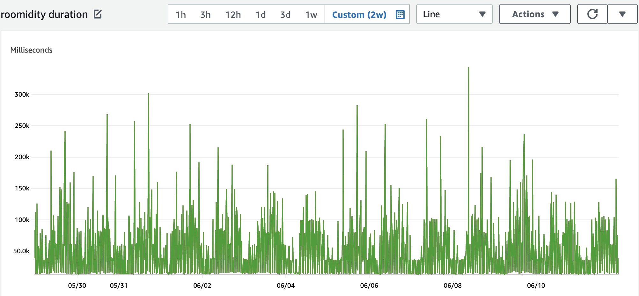Viewport: 639px width, 296px height.
Task: Refresh the graph with the reload icon
Action: (x=592, y=14)
